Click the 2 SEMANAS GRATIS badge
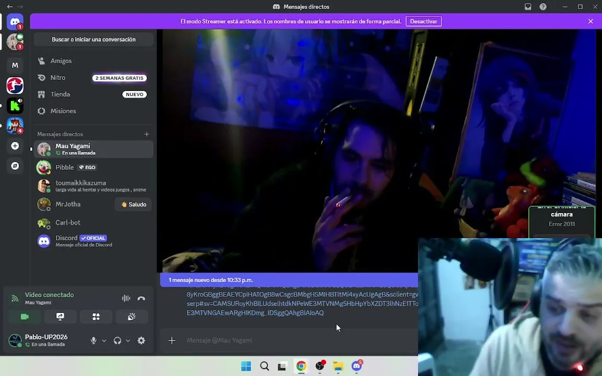 [119, 78]
